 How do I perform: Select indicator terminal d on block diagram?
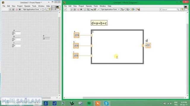pos(148,45)
